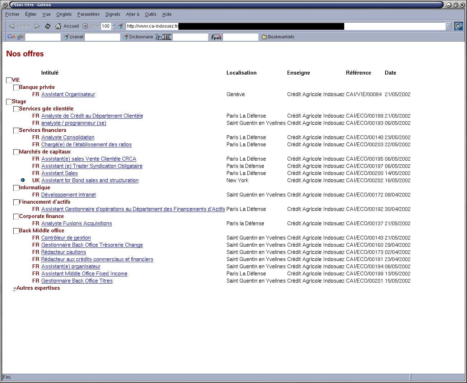The image size is (467, 383).
Task: Click the New York location text
Action: click(237, 180)
